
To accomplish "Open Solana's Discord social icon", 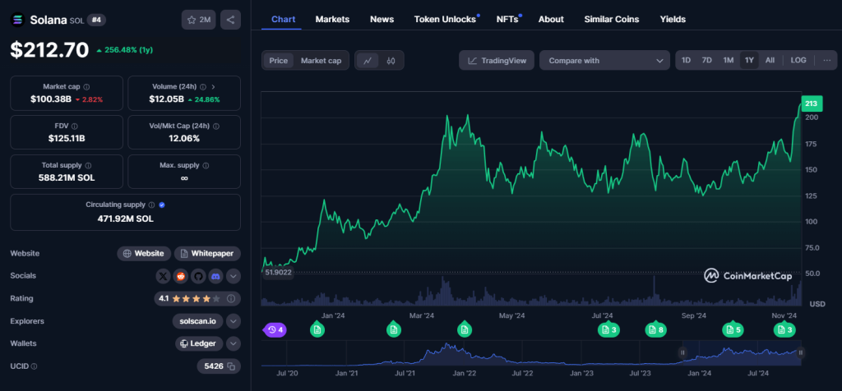I will click(x=215, y=276).
